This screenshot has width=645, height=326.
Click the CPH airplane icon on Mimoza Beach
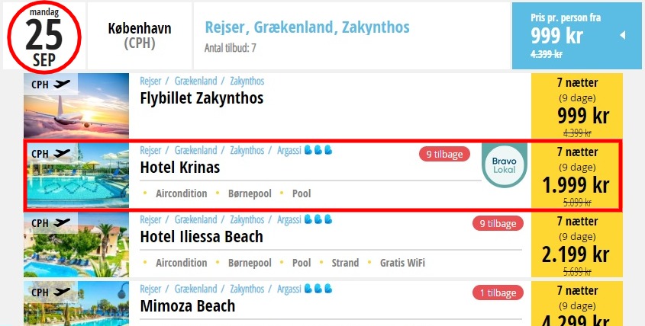pos(62,292)
